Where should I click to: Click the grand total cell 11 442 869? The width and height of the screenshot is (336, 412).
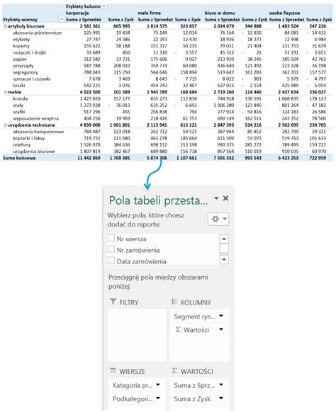click(89, 158)
